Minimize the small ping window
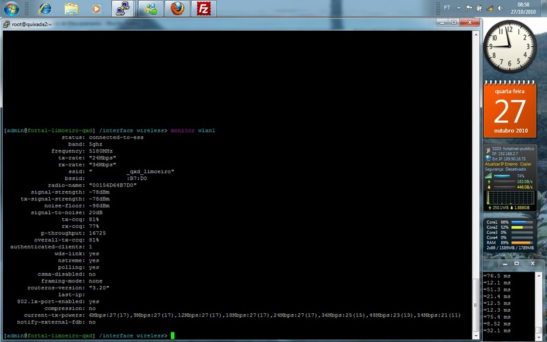The width and height of the screenshot is (547, 342). point(505,264)
